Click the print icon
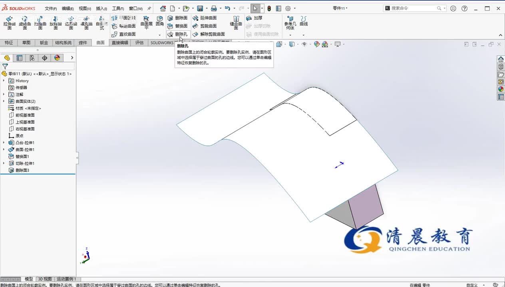505x287 pixels. 214,8
